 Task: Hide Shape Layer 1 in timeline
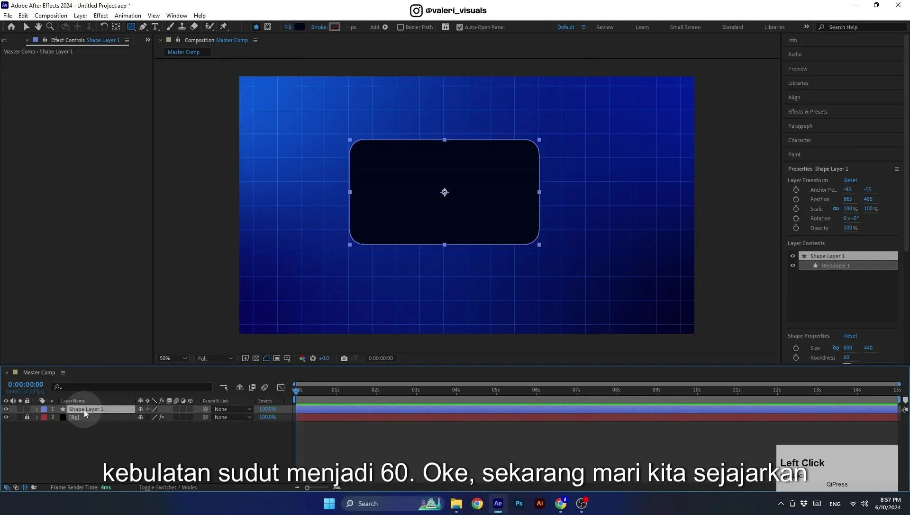[6, 409]
